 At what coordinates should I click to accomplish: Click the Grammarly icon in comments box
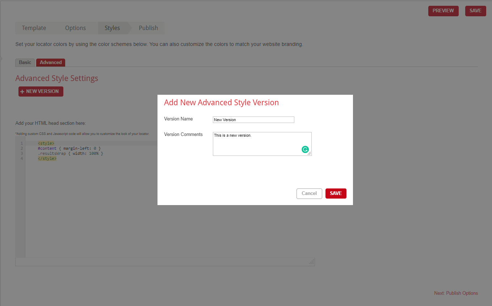point(305,149)
